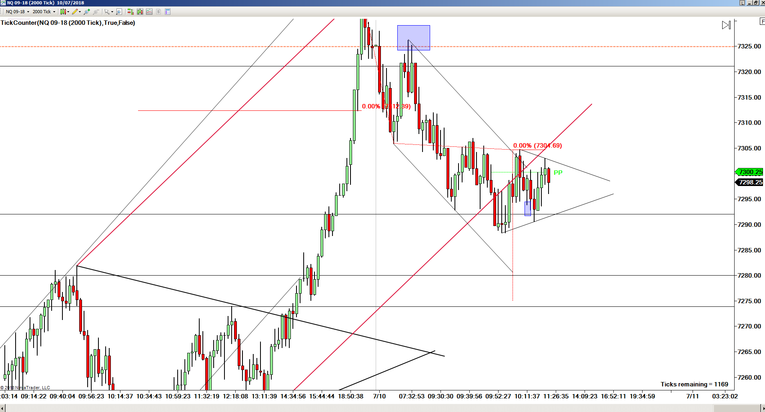Select the cursor pointer tool
Image resolution: width=765 pixels, height=412 pixels.
[x=107, y=12]
